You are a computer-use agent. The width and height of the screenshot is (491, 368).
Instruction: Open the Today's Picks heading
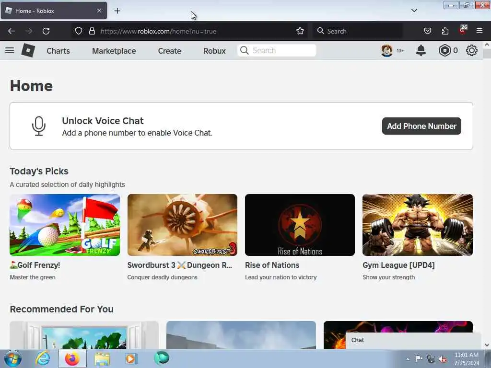pyautogui.click(x=39, y=171)
